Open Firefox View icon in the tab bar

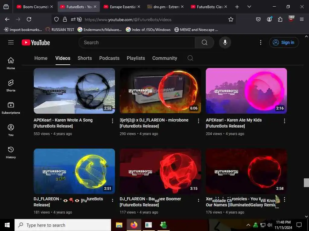click(6, 7)
